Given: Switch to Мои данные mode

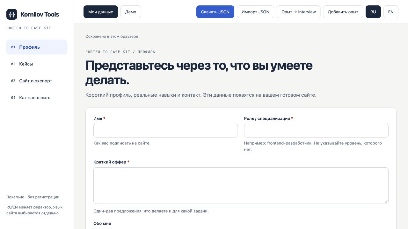Looking at the screenshot, I should (x=101, y=12).
